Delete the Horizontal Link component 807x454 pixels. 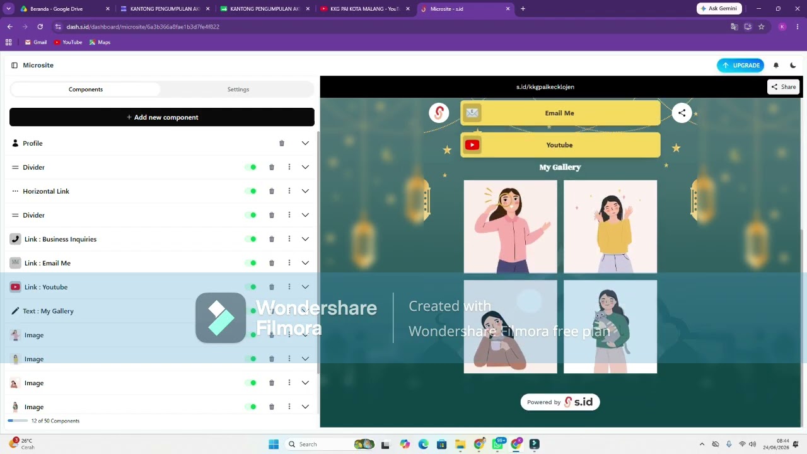tap(272, 191)
